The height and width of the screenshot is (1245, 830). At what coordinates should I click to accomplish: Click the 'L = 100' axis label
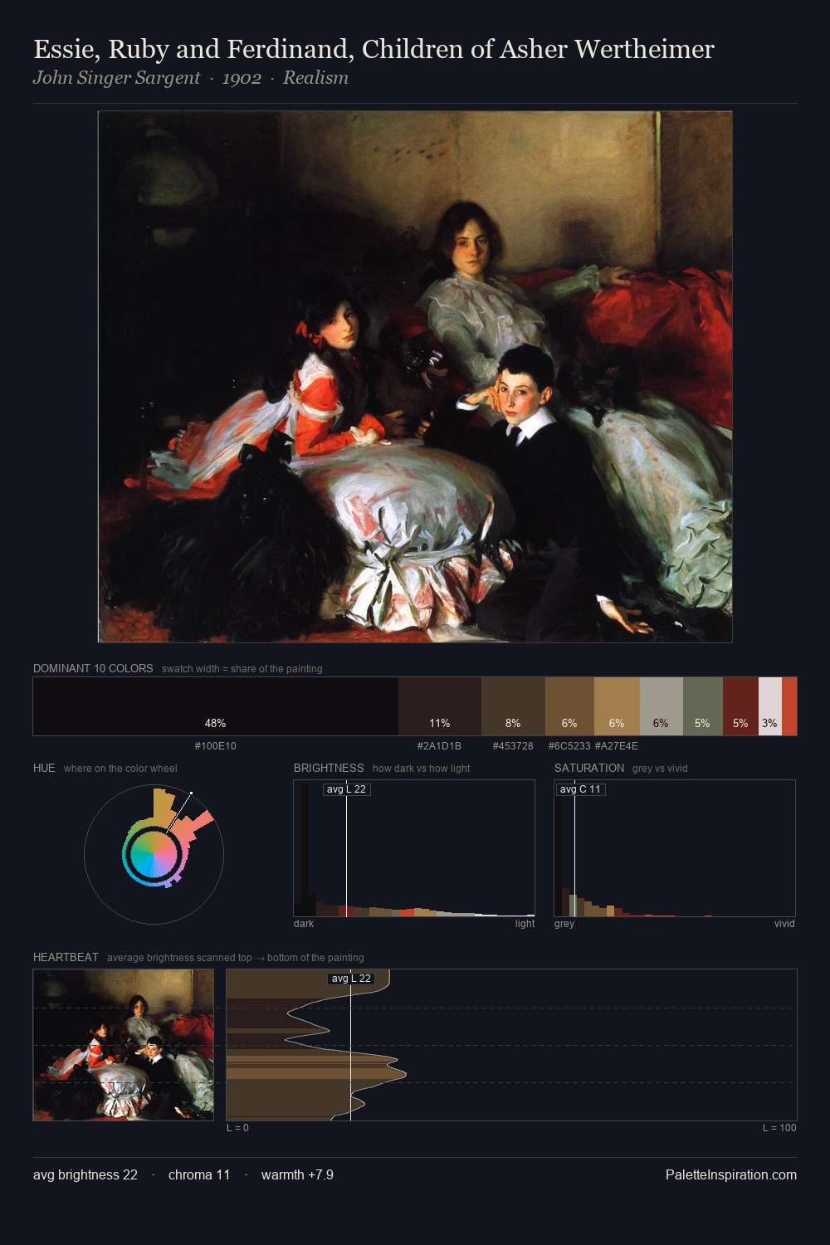click(779, 1128)
